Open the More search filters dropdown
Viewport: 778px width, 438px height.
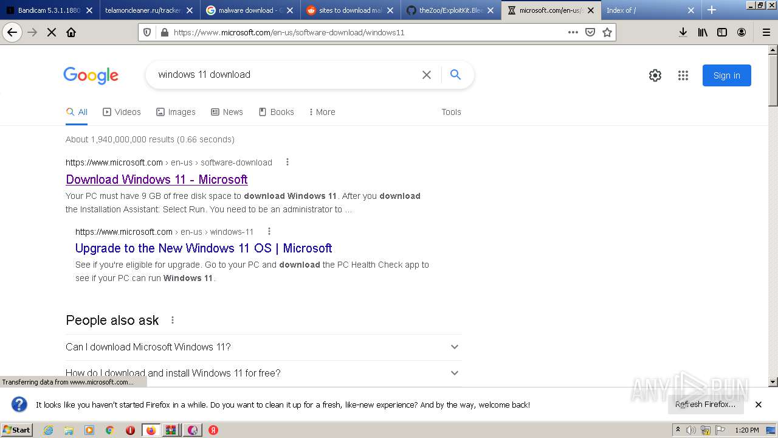point(322,112)
